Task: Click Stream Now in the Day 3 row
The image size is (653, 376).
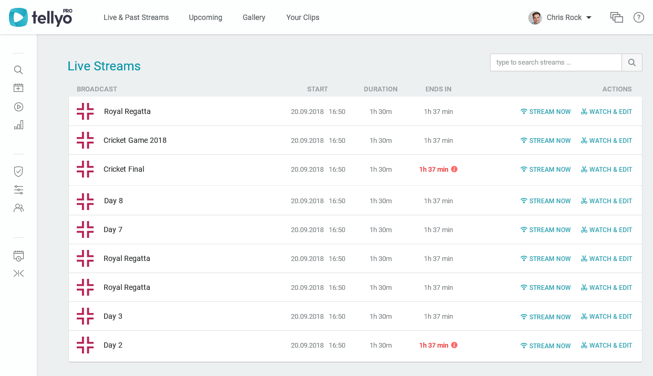Action: pyautogui.click(x=545, y=317)
